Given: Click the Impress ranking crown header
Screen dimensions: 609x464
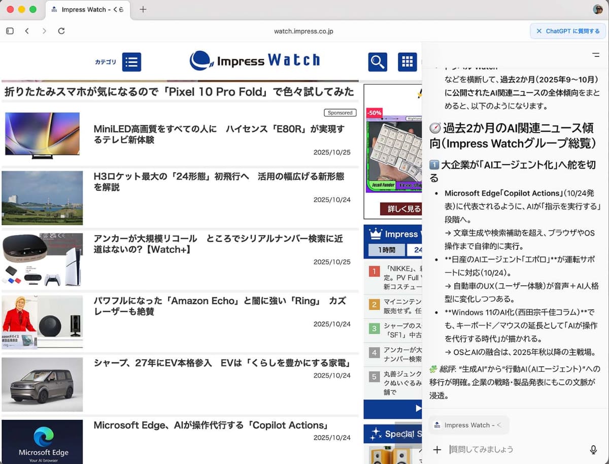Looking at the screenshot, I should pos(393,234).
